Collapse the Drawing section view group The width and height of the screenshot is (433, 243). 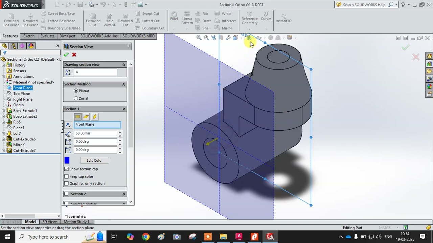[124, 64]
